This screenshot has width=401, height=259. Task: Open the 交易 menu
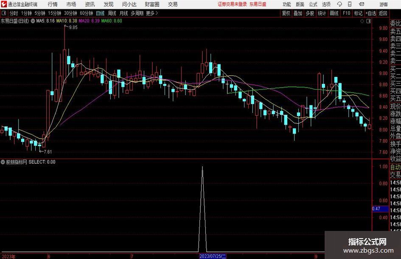[173, 4]
